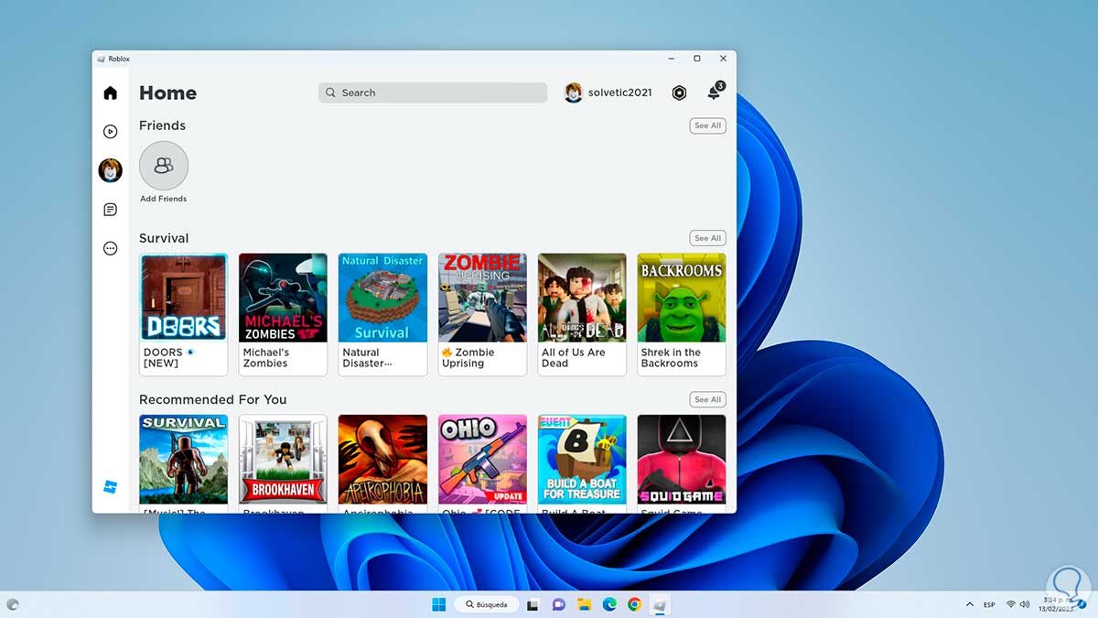
Task: Click the Roblox Studio logo icon in sidebar
Action: (110, 487)
